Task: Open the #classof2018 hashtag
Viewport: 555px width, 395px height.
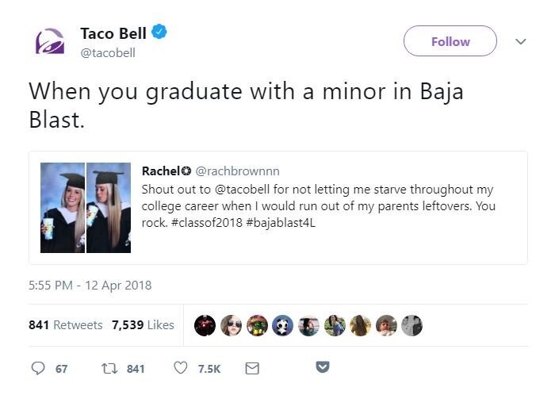Action: tap(202, 224)
